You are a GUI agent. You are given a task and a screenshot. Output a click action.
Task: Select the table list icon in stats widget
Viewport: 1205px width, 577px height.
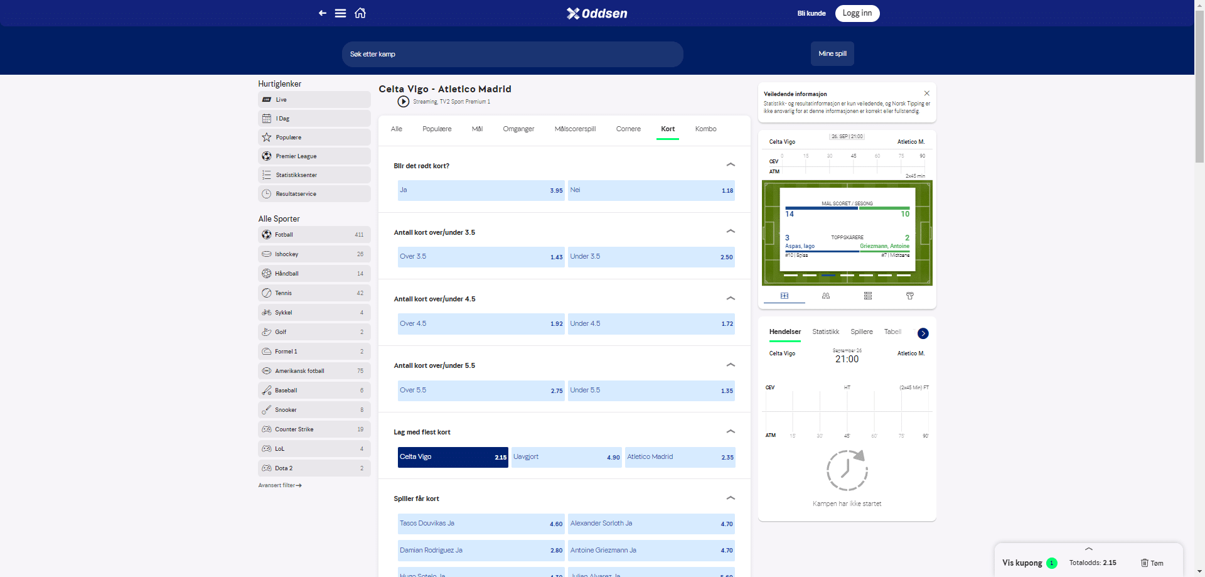[868, 296]
